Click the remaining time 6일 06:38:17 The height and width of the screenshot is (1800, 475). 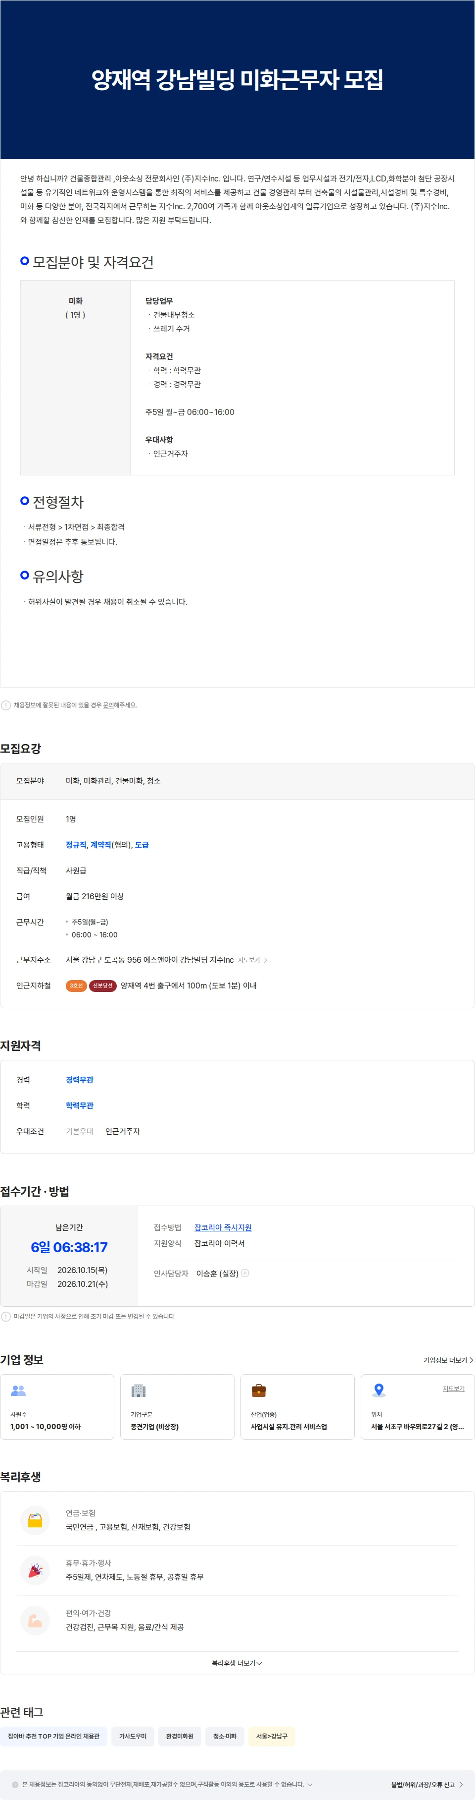tap(69, 1247)
